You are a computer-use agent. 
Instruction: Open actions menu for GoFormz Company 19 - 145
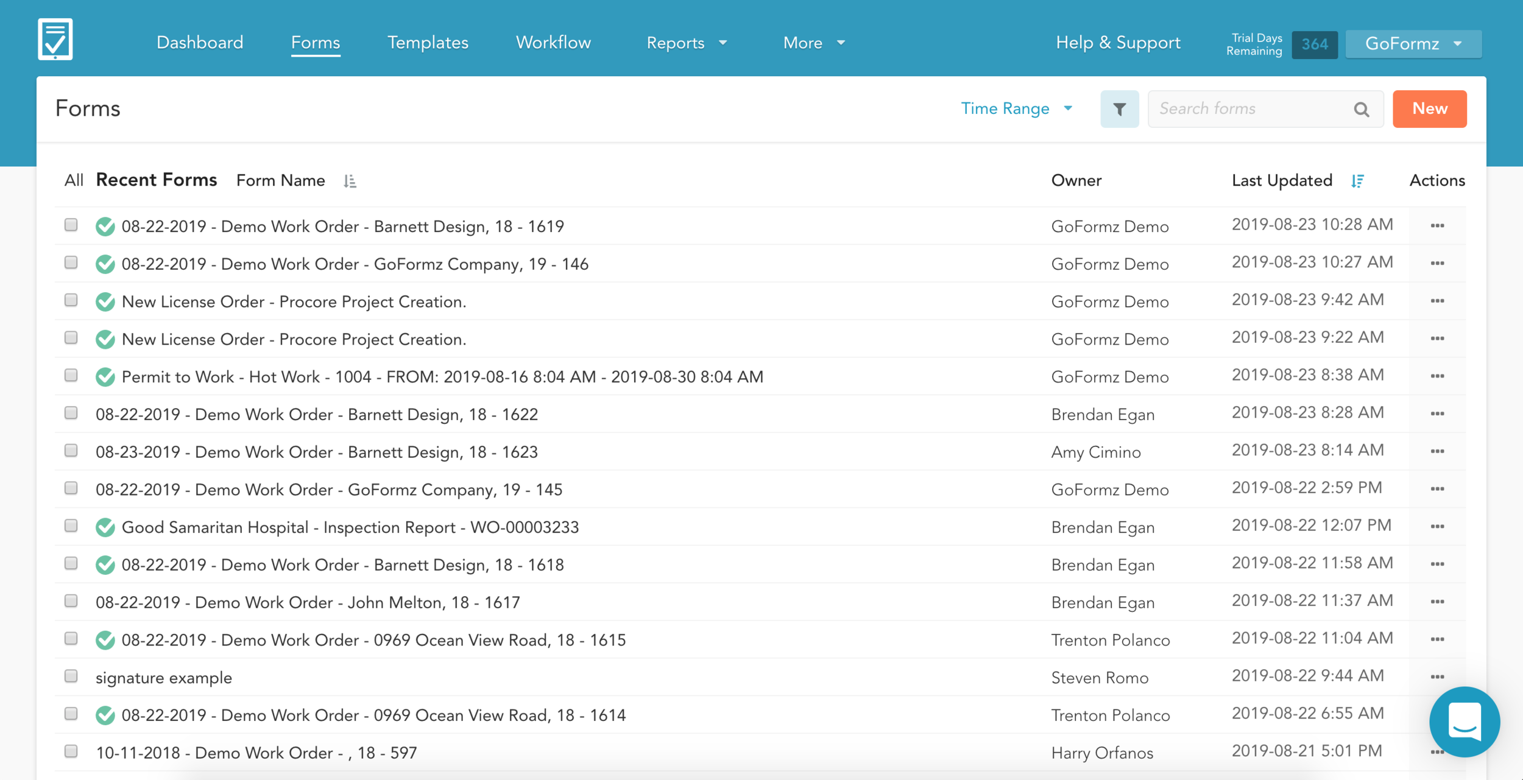1437,489
